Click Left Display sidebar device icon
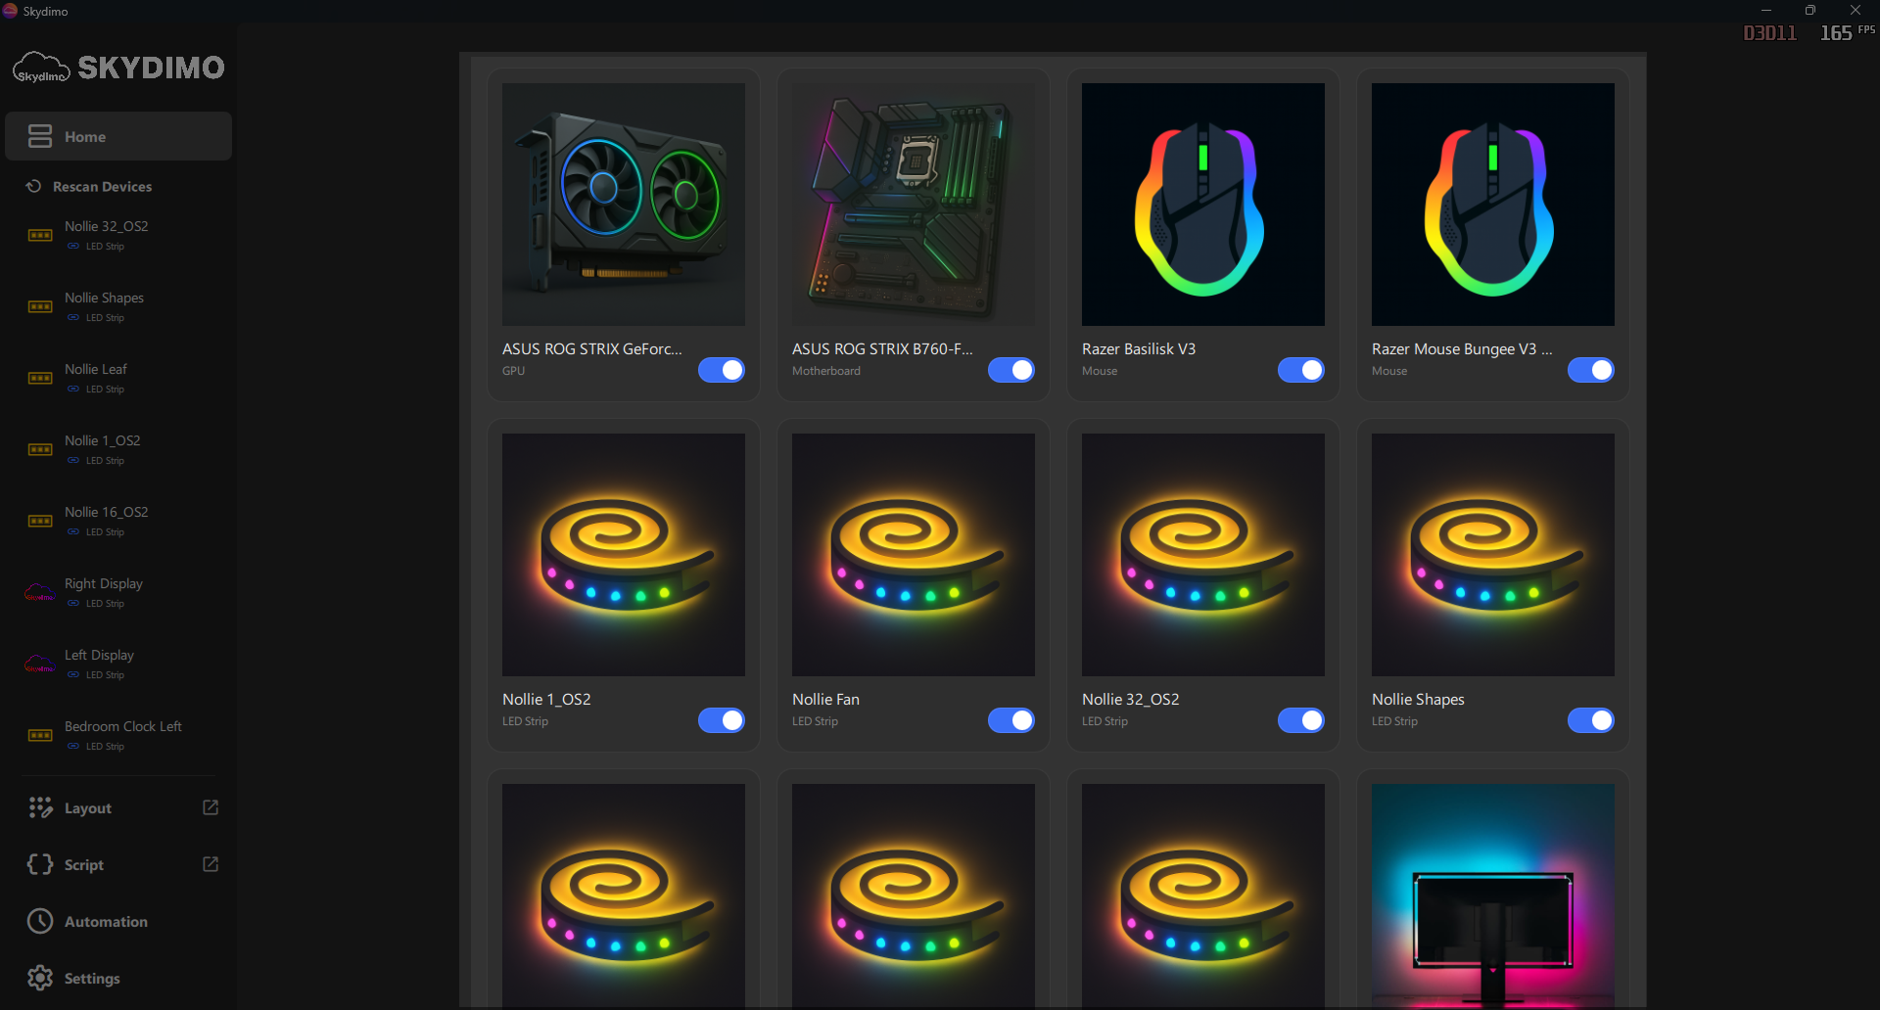 (x=40, y=664)
